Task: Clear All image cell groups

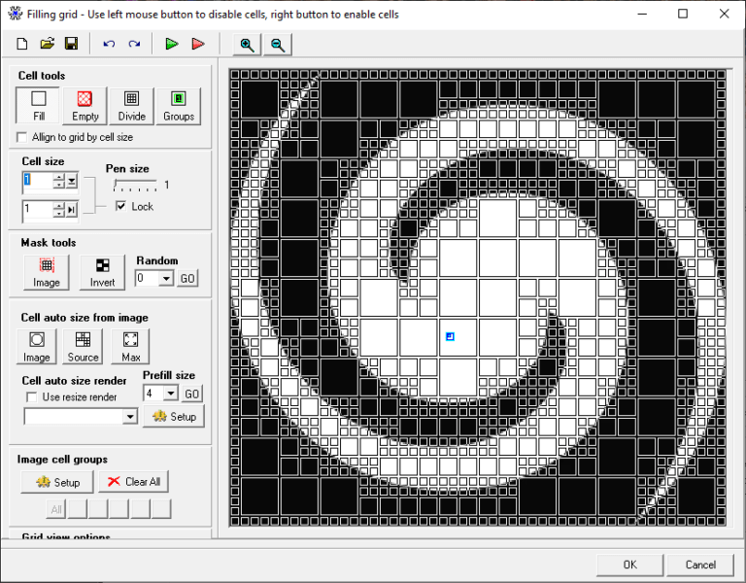Action: [134, 482]
